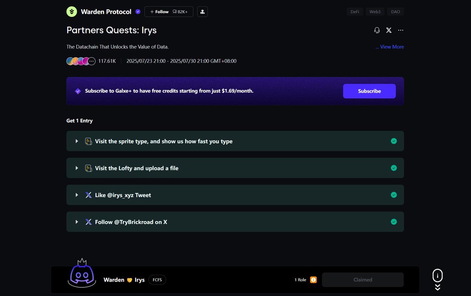Click the scroll-down mouse indicator icon
Viewport: 471px width, 296px height.
tap(438, 280)
